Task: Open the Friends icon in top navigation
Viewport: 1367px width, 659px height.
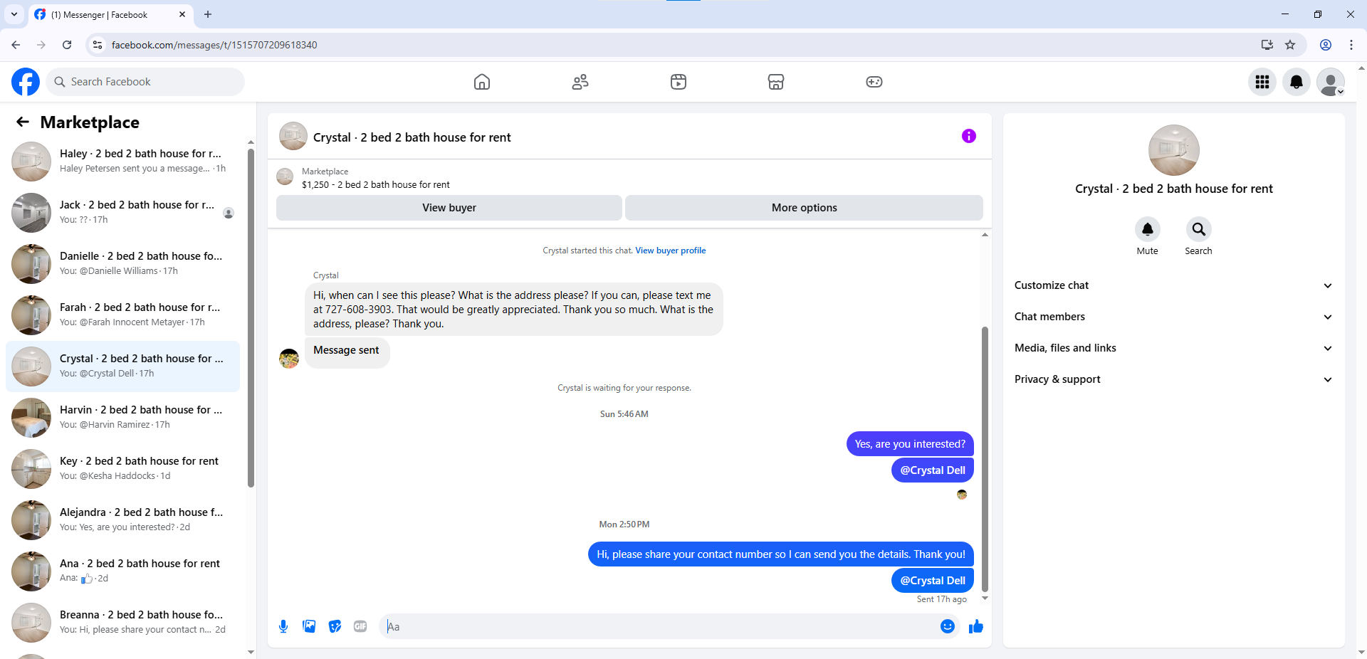Action: click(x=580, y=82)
